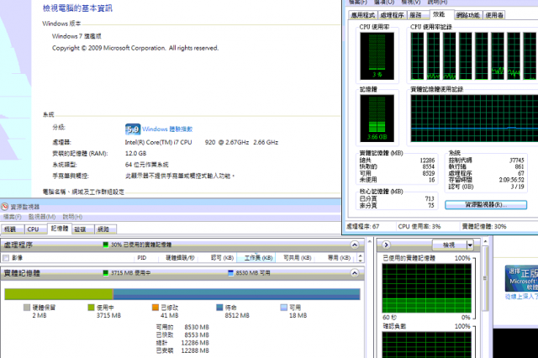Open the link under the Microsoft genuine banner

point(521,297)
